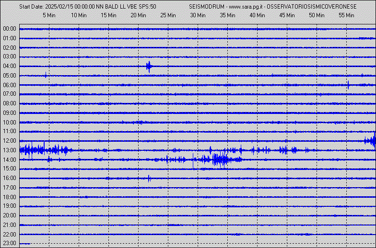The width and height of the screenshot is (376, 248).
Task: Click the 12:00 hour label
Action: [10, 141]
